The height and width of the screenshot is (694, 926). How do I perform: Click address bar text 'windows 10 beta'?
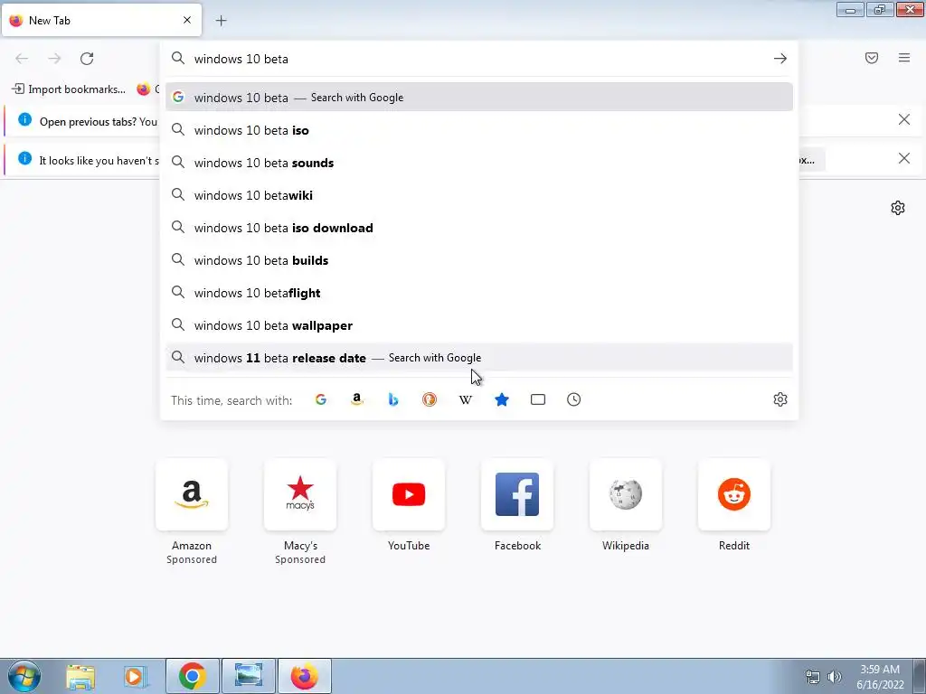click(x=241, y=59)
